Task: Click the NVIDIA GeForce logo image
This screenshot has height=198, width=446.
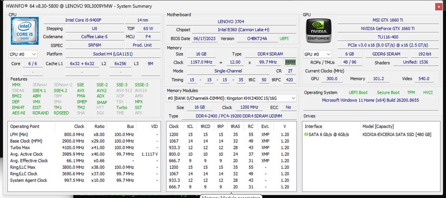Action: click(319, 31)
